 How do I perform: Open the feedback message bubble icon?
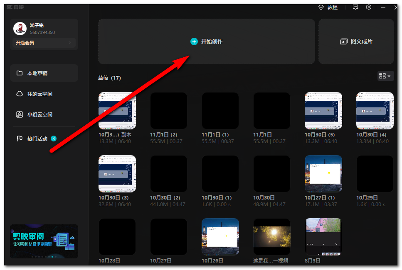[x=355, y=7]
